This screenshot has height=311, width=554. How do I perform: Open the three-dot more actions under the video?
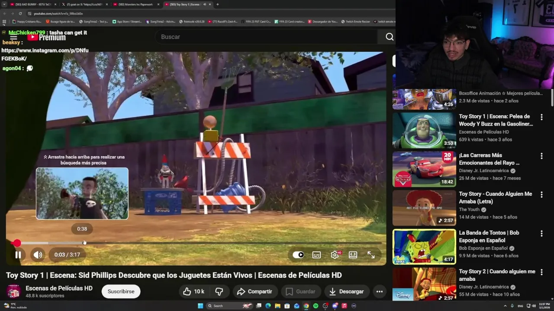pyautogui.click(x=380, y=292)
